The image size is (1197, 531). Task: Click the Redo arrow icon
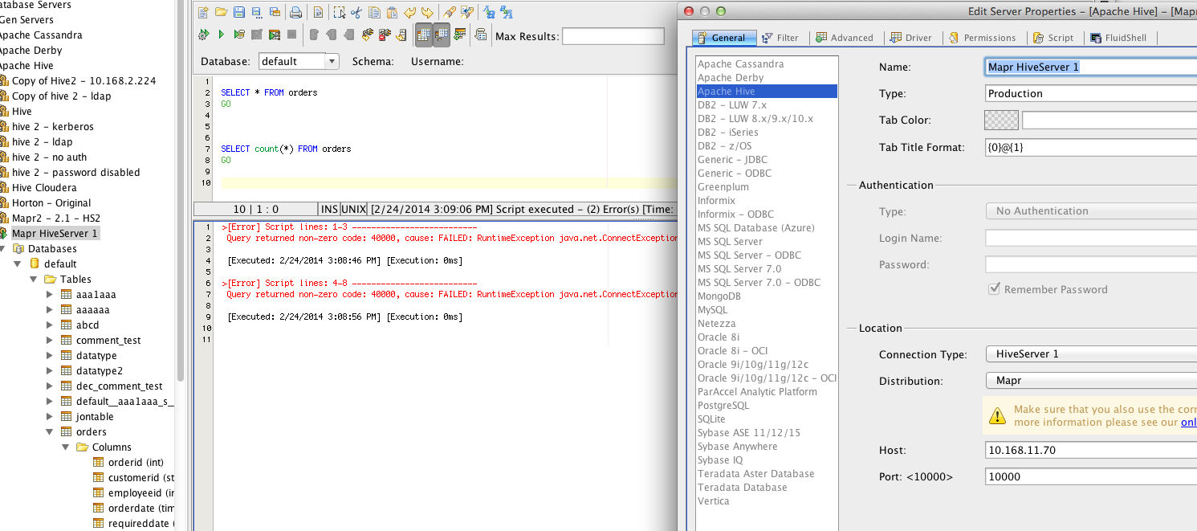[427, 13]
